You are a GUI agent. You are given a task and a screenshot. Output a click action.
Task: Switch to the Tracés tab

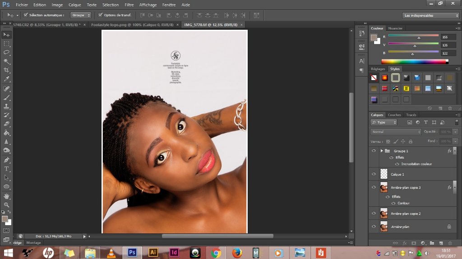coord(411,115)
